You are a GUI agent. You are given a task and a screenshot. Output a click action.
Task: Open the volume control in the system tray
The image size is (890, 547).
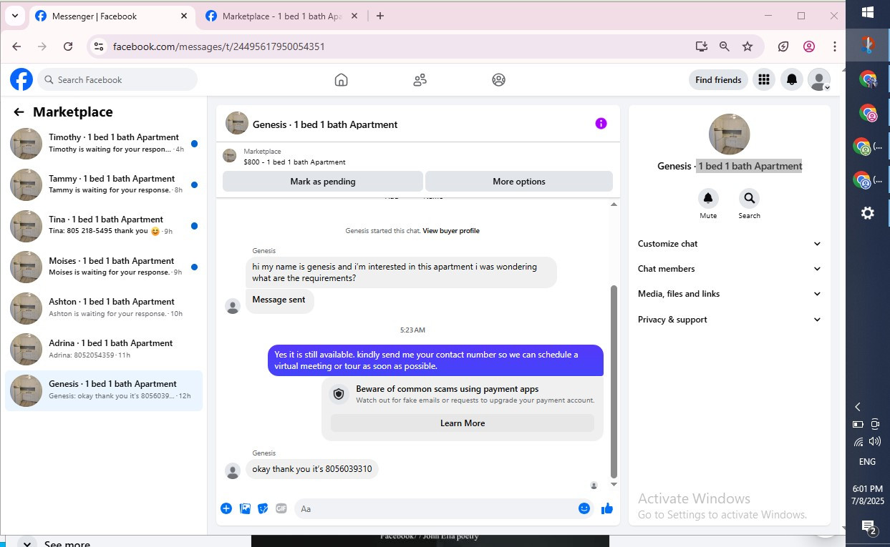point(875,442)
